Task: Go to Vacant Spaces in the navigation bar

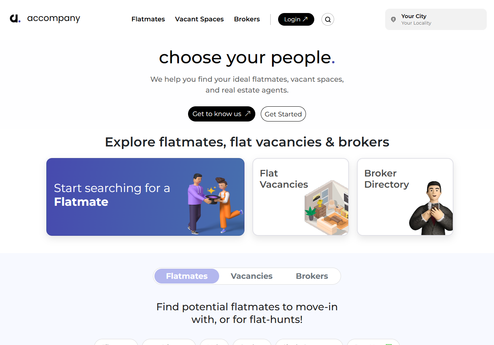Action: [x=199, y=19]
